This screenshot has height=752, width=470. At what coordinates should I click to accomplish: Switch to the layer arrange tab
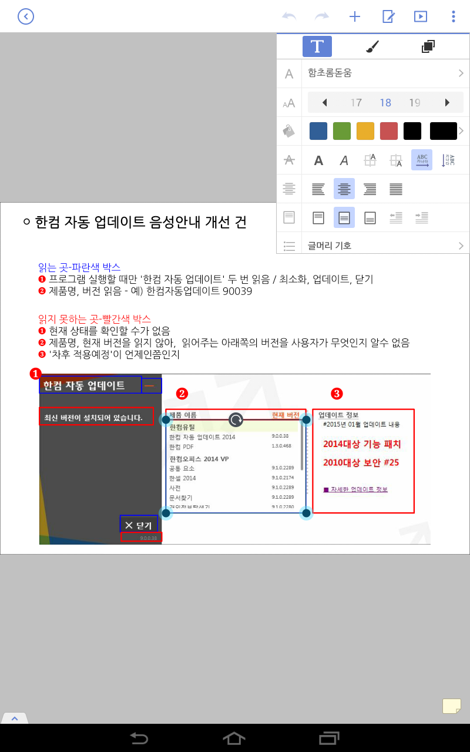point(428,46)
